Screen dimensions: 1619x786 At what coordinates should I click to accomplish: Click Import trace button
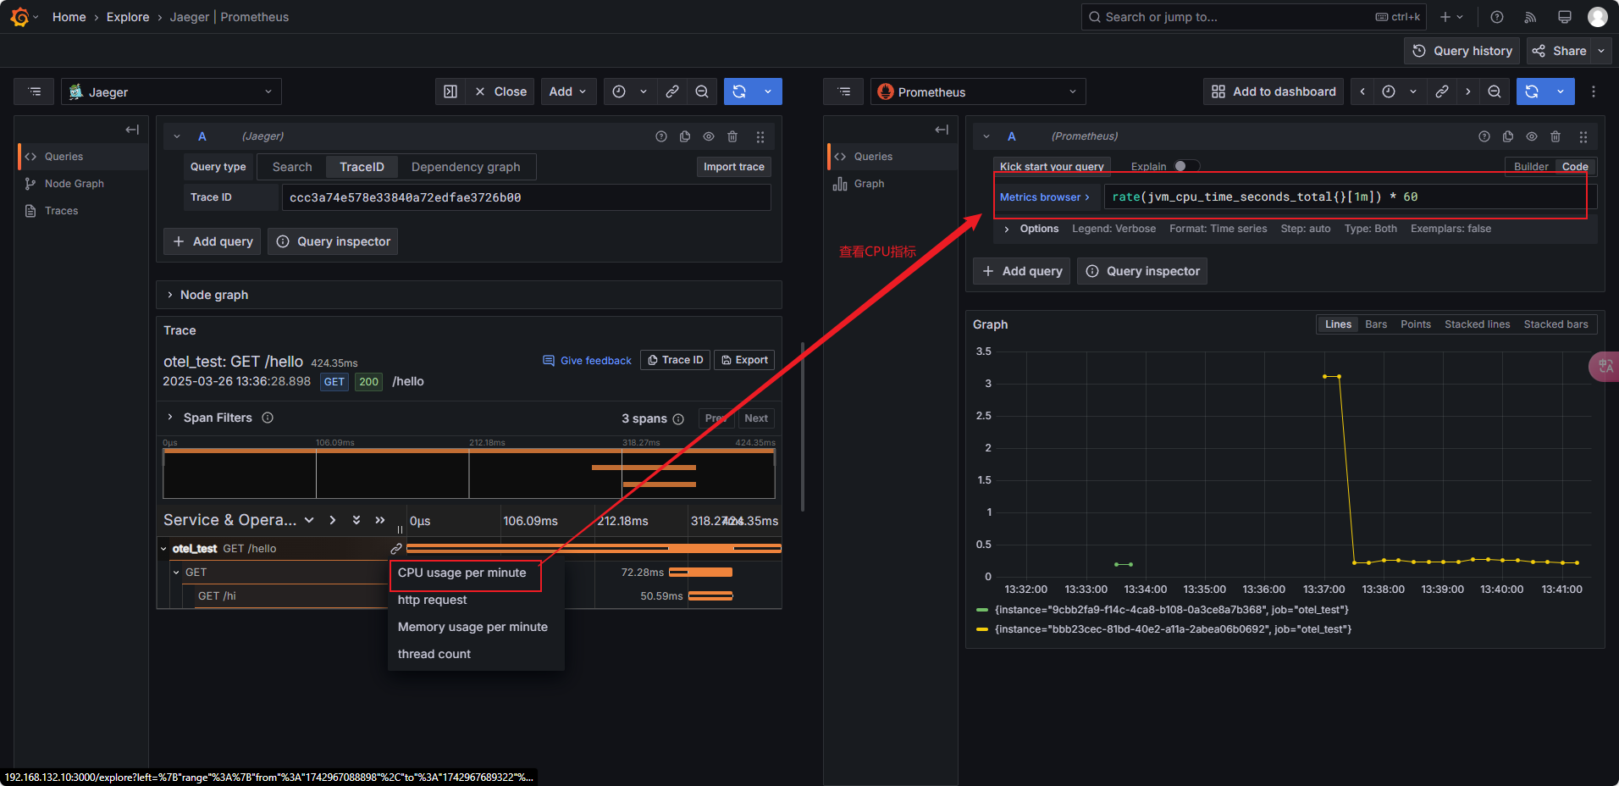(733, 167)
